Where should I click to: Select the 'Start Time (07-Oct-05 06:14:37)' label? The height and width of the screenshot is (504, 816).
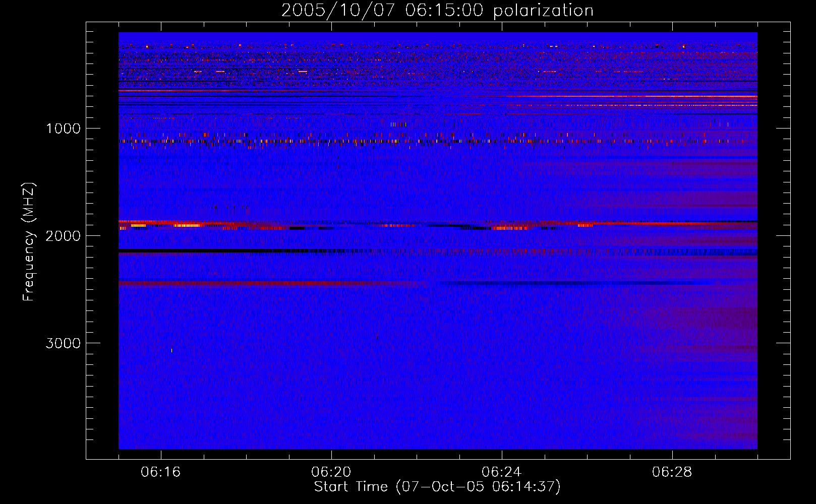(437, 487)
